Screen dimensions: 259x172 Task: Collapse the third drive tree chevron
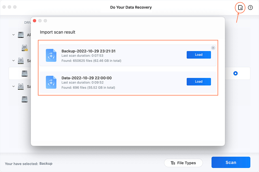point(13,87)
